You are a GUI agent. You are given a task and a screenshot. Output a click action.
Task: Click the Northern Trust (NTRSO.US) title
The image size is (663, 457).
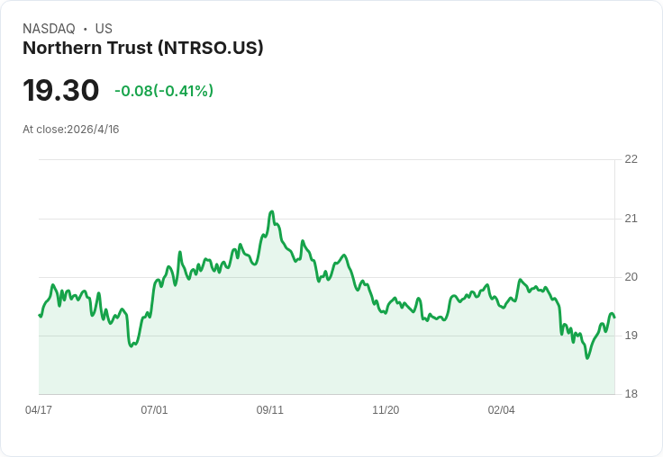point(143,49)
